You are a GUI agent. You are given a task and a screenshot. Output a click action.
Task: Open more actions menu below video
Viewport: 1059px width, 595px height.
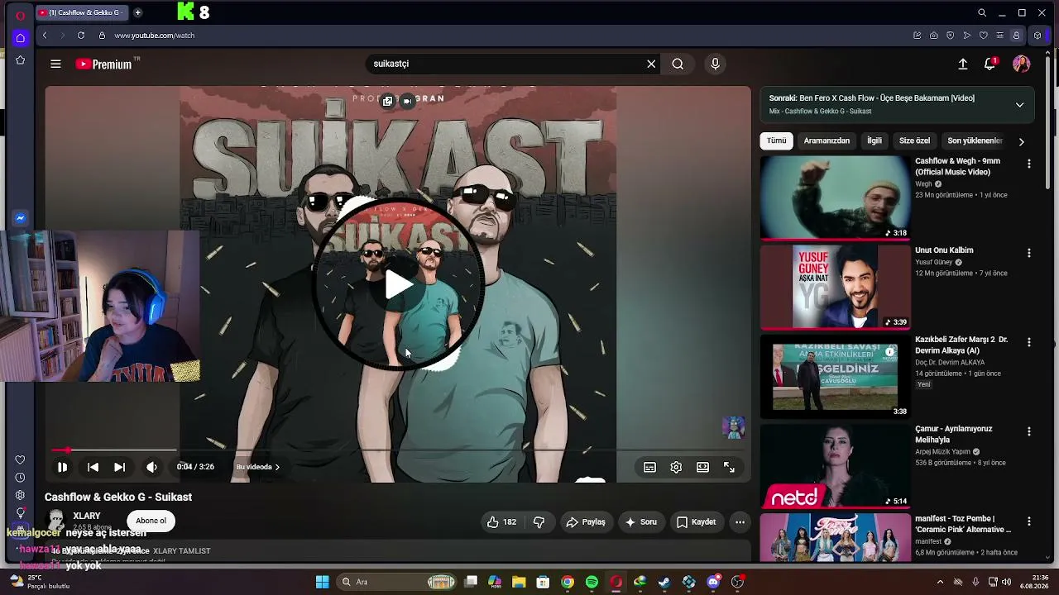pyautogui.click(x=740, y=521)
